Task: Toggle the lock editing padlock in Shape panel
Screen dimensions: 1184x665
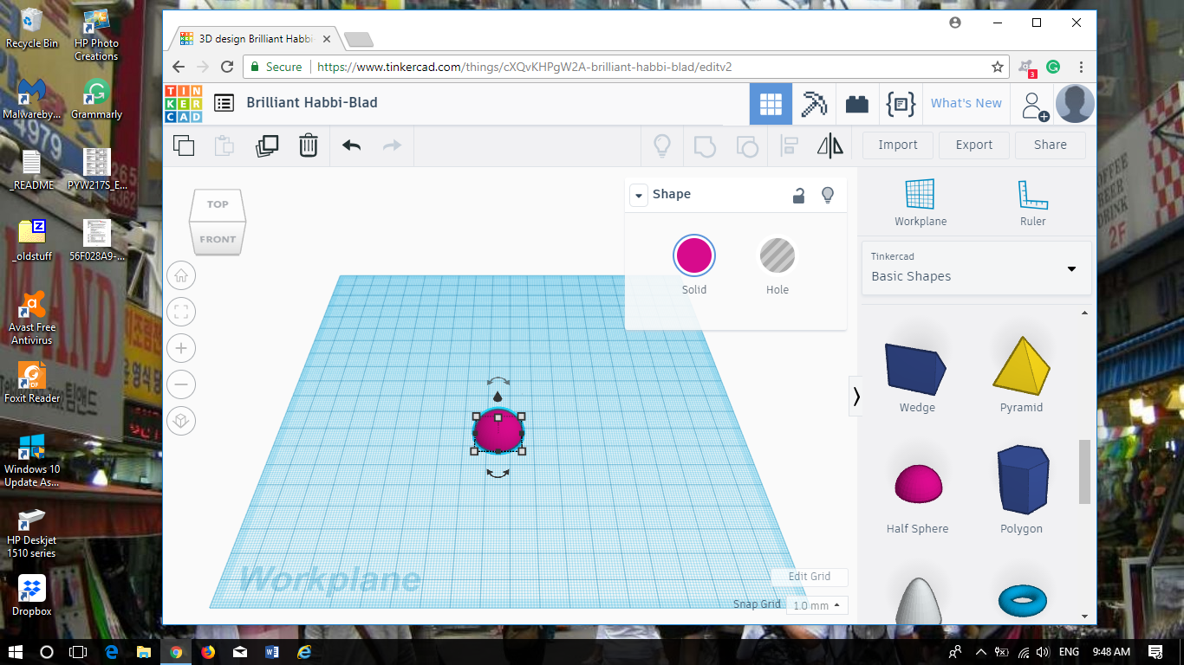Action: tap(798, 195)
